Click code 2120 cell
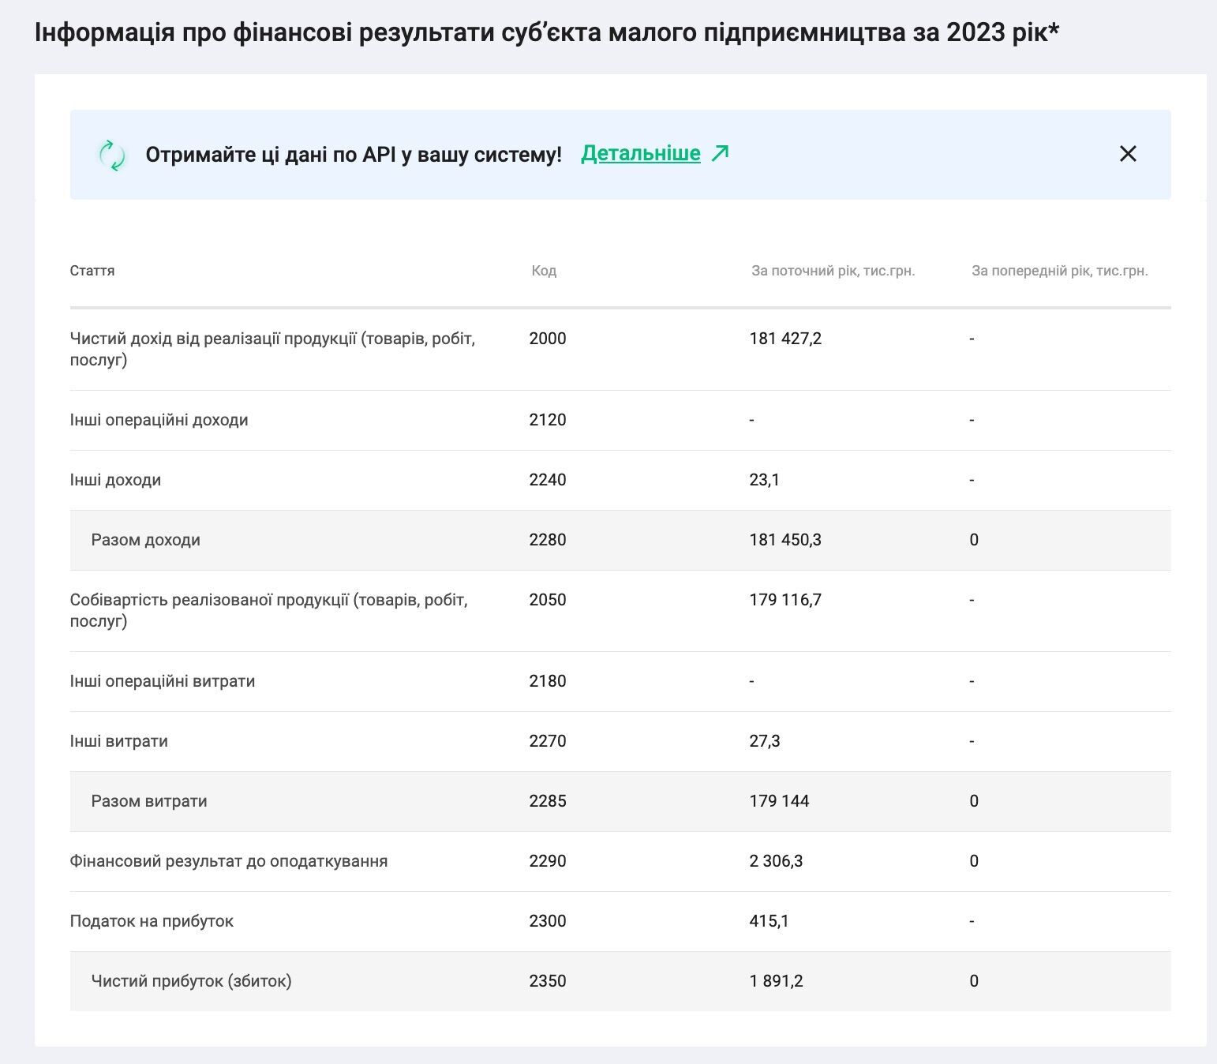This screenshot has width=1217, height=1064. click(548, 420)
